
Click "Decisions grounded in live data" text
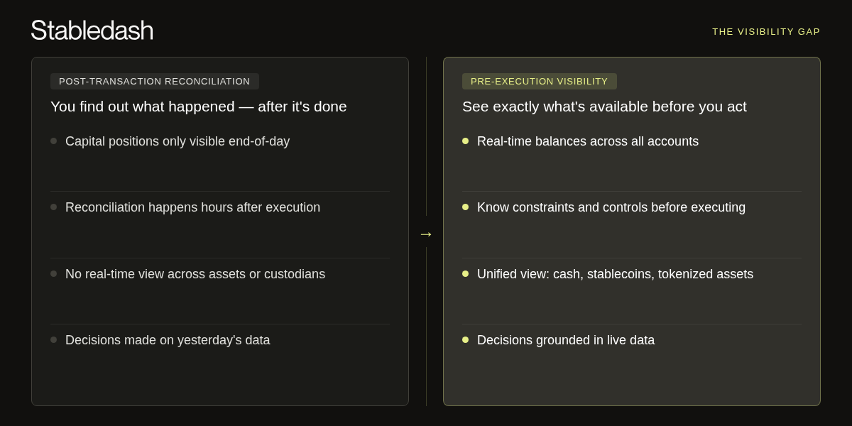[x=566, y=340]
